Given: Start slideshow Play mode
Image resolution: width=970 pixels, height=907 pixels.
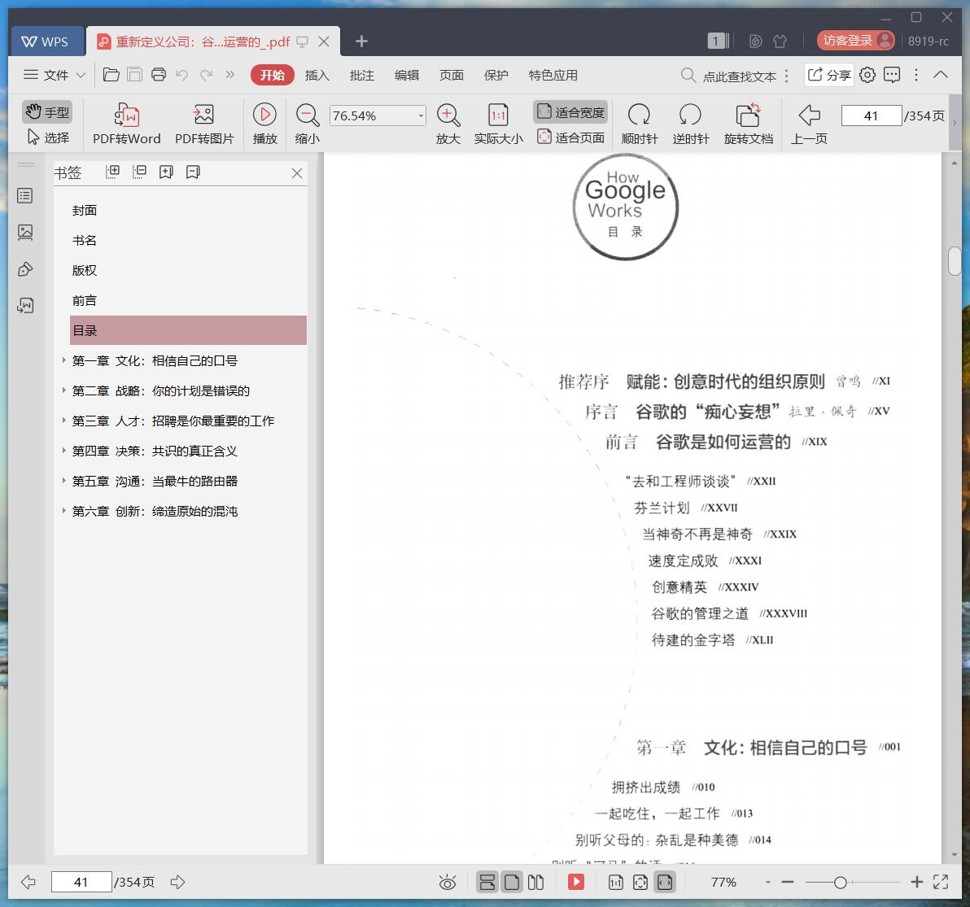Looking at the screenshot, I should [x=264, y=124].
